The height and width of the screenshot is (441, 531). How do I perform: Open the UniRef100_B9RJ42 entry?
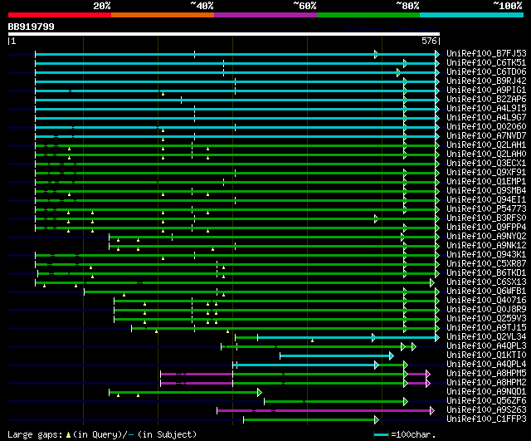486,81
